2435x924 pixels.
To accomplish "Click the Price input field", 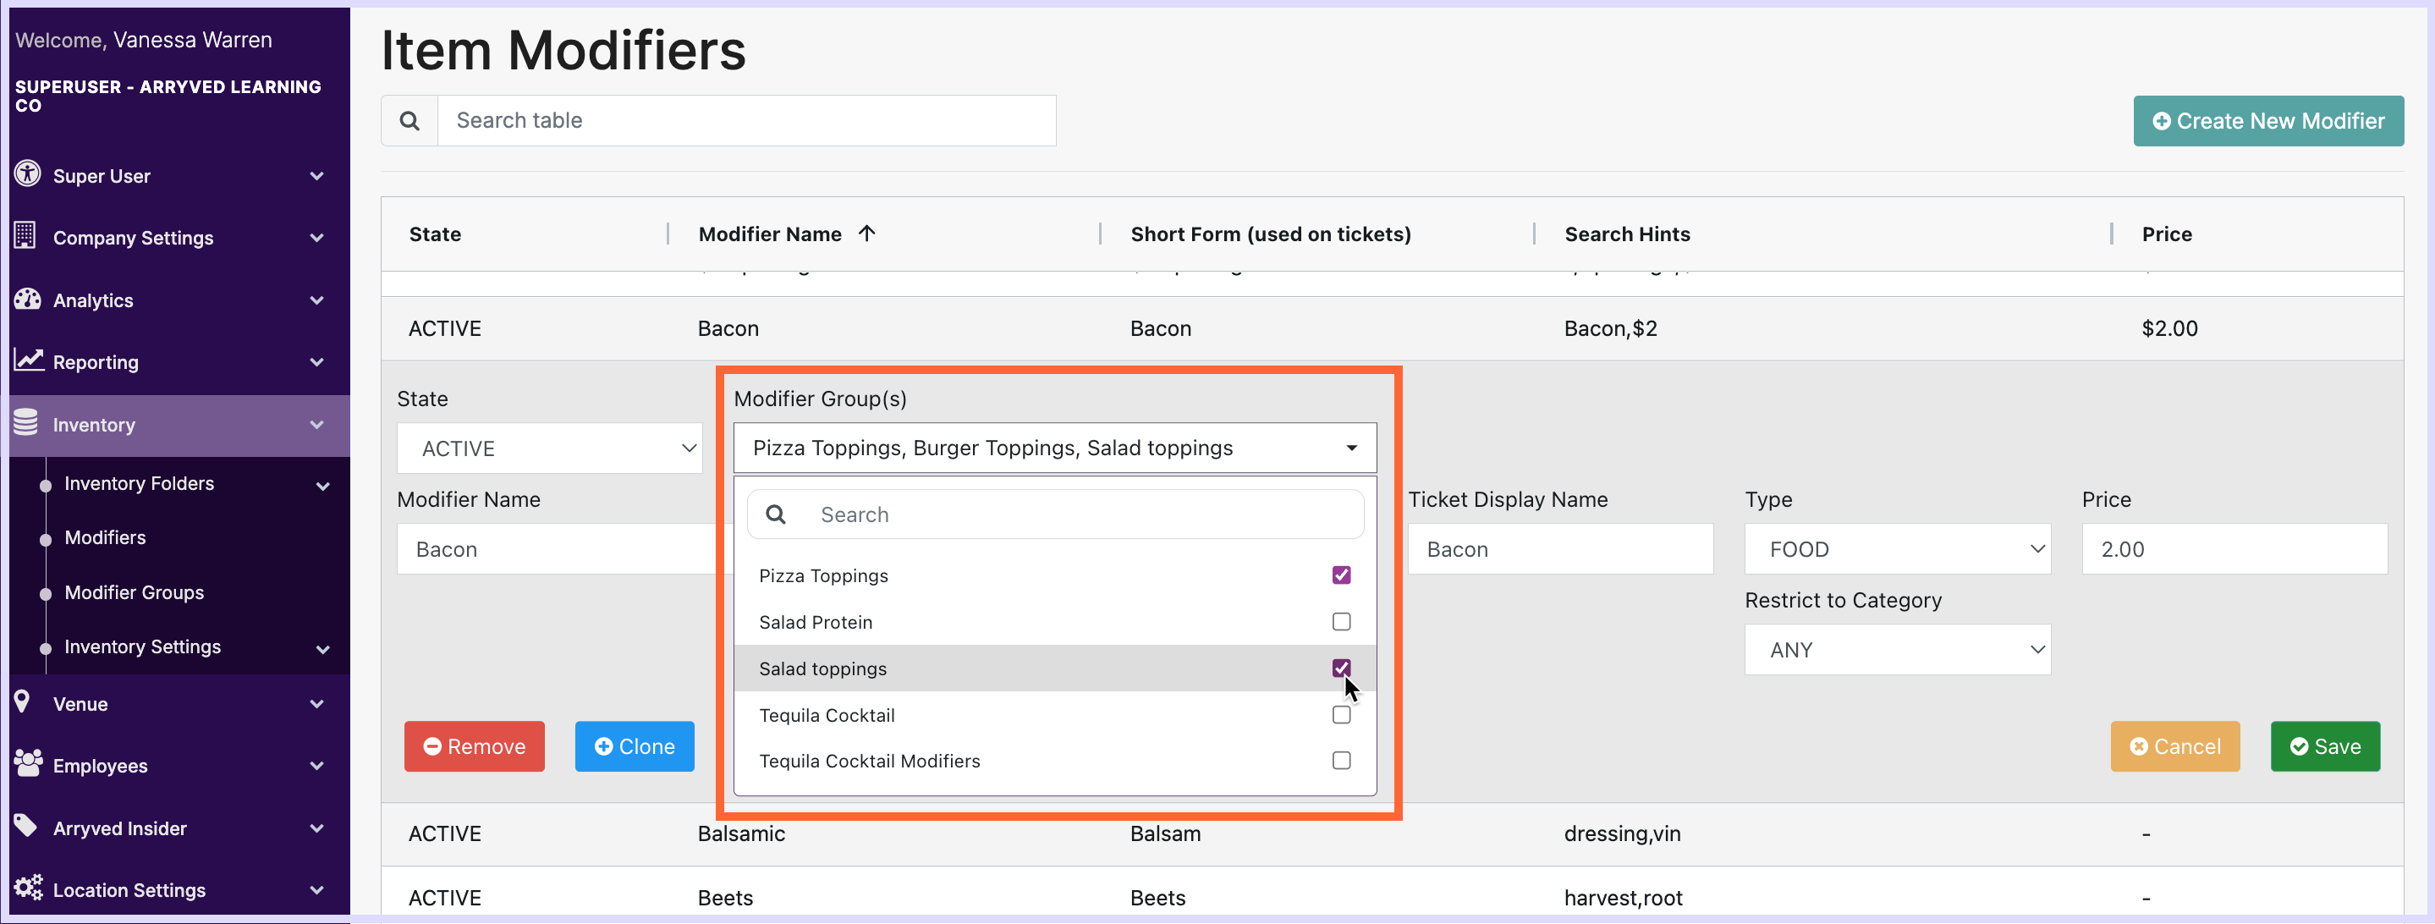I will [2233, 549].
